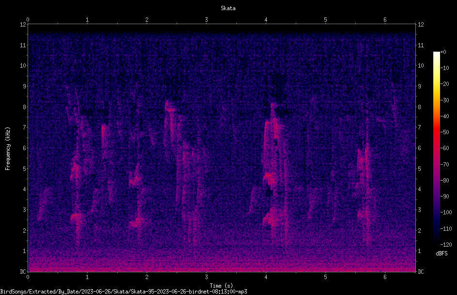
Task: Click the "-60" color scale label
Action: 444,148
